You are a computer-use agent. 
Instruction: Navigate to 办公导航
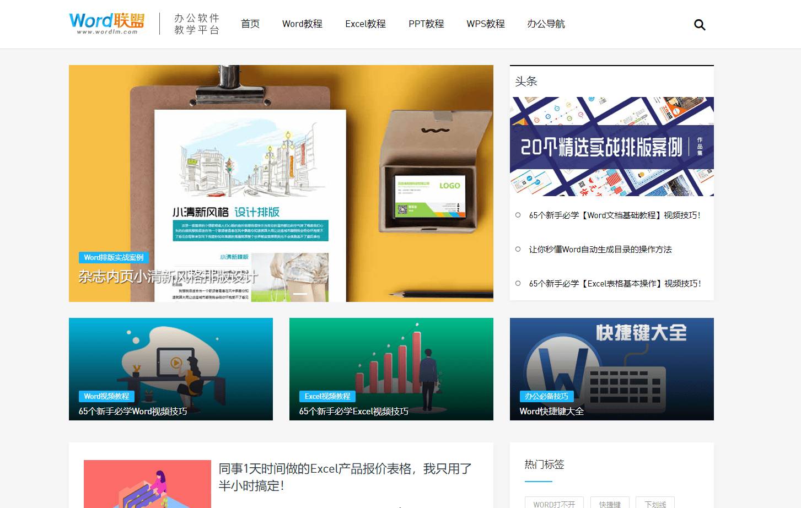[x=546, y=24]
